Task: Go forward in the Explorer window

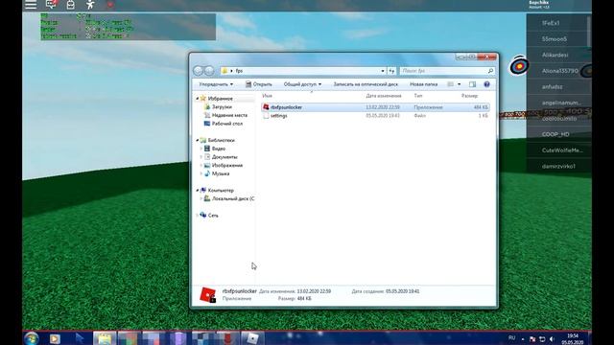Action: pyautogui.click(x=209, y=70)
